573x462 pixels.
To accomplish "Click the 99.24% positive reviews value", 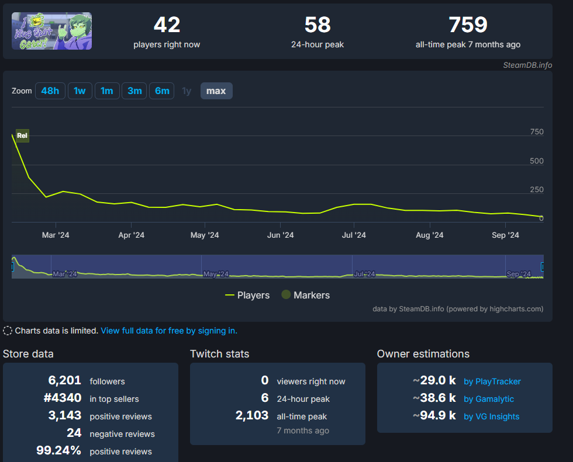I will point(58,450).
